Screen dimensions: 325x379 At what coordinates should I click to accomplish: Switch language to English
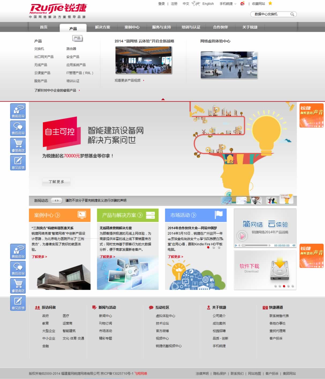coord(208,4)
